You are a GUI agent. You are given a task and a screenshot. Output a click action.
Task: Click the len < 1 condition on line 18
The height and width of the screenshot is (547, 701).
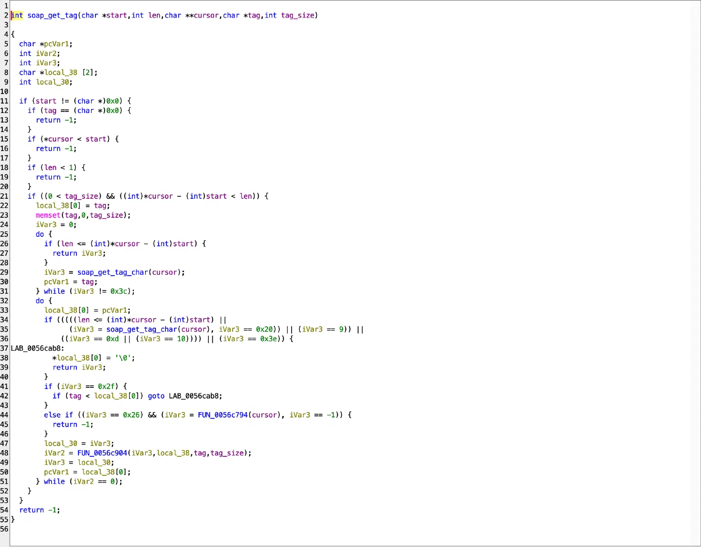point(58,168)
